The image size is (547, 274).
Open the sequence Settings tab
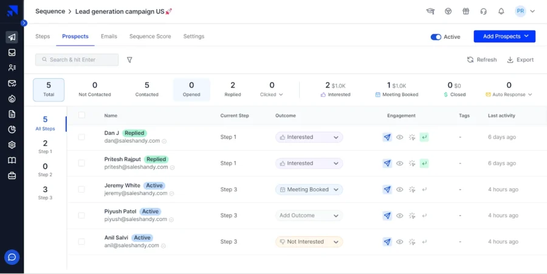[194, 36]
